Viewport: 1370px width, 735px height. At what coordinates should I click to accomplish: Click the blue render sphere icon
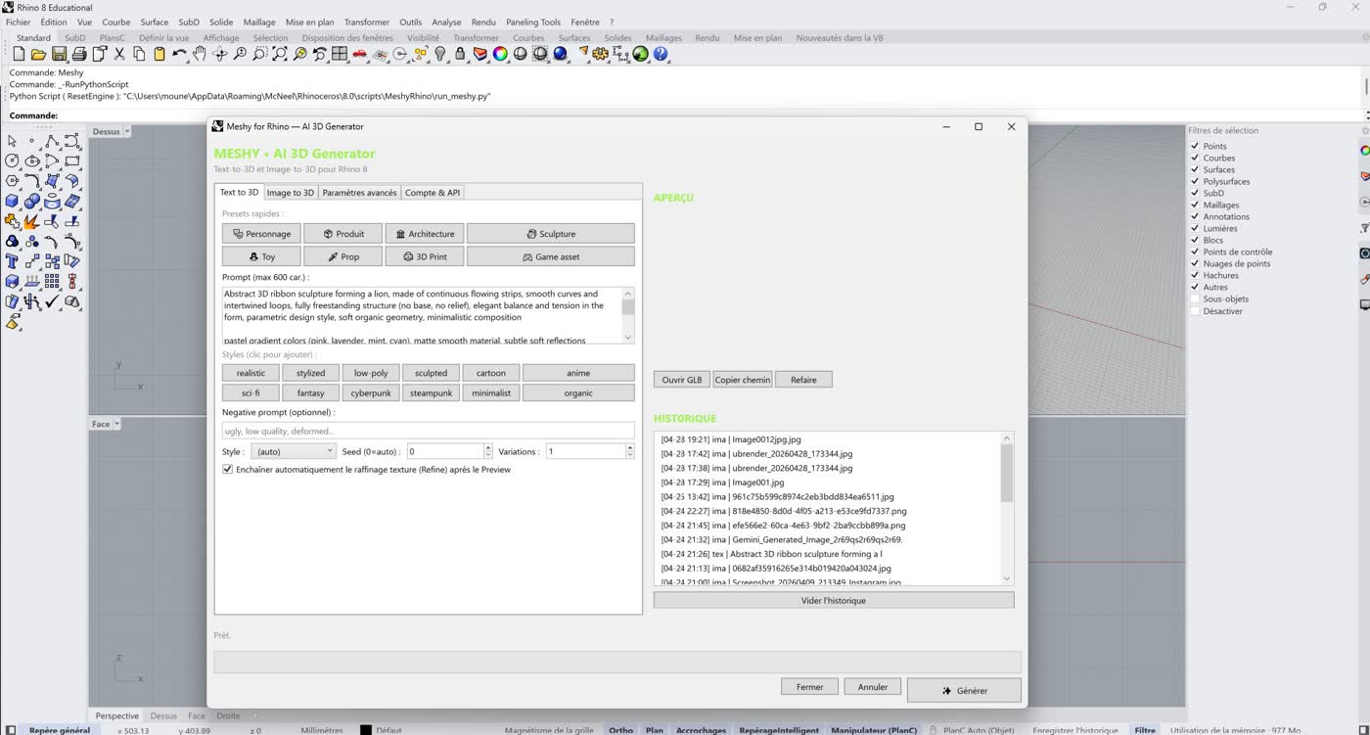[x=561, y=55]
